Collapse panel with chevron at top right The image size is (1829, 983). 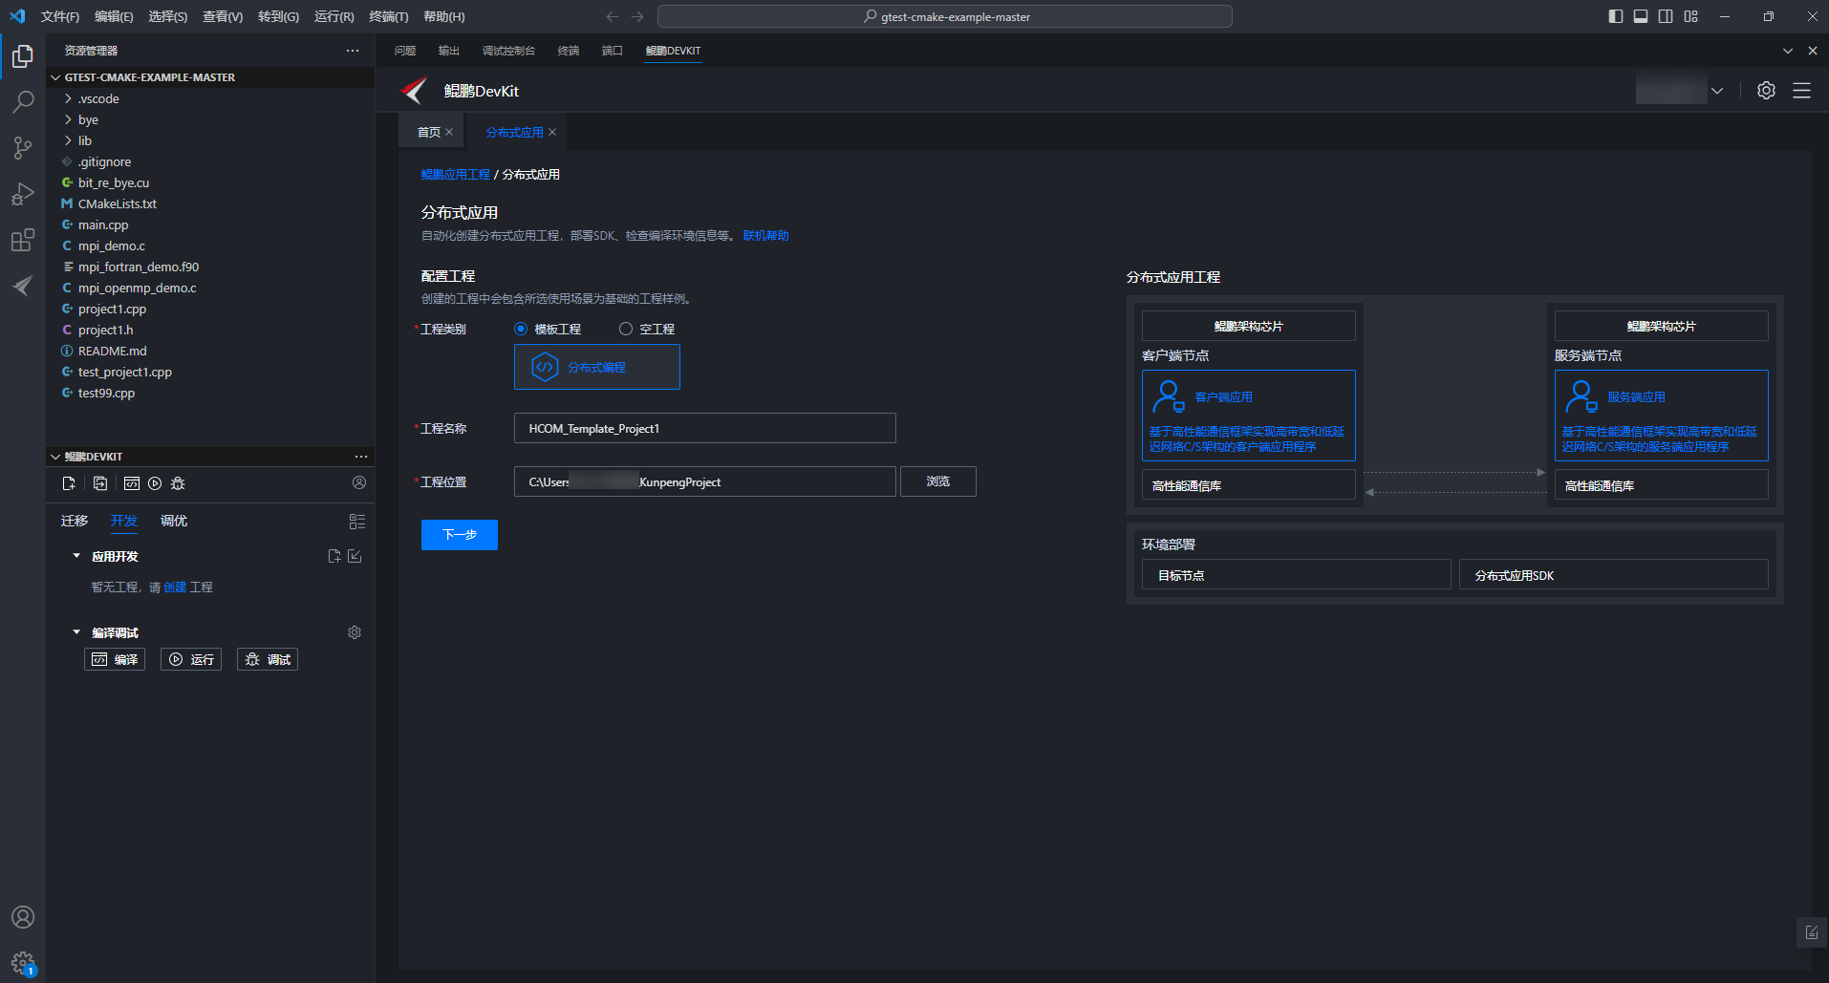[1788, 51]
